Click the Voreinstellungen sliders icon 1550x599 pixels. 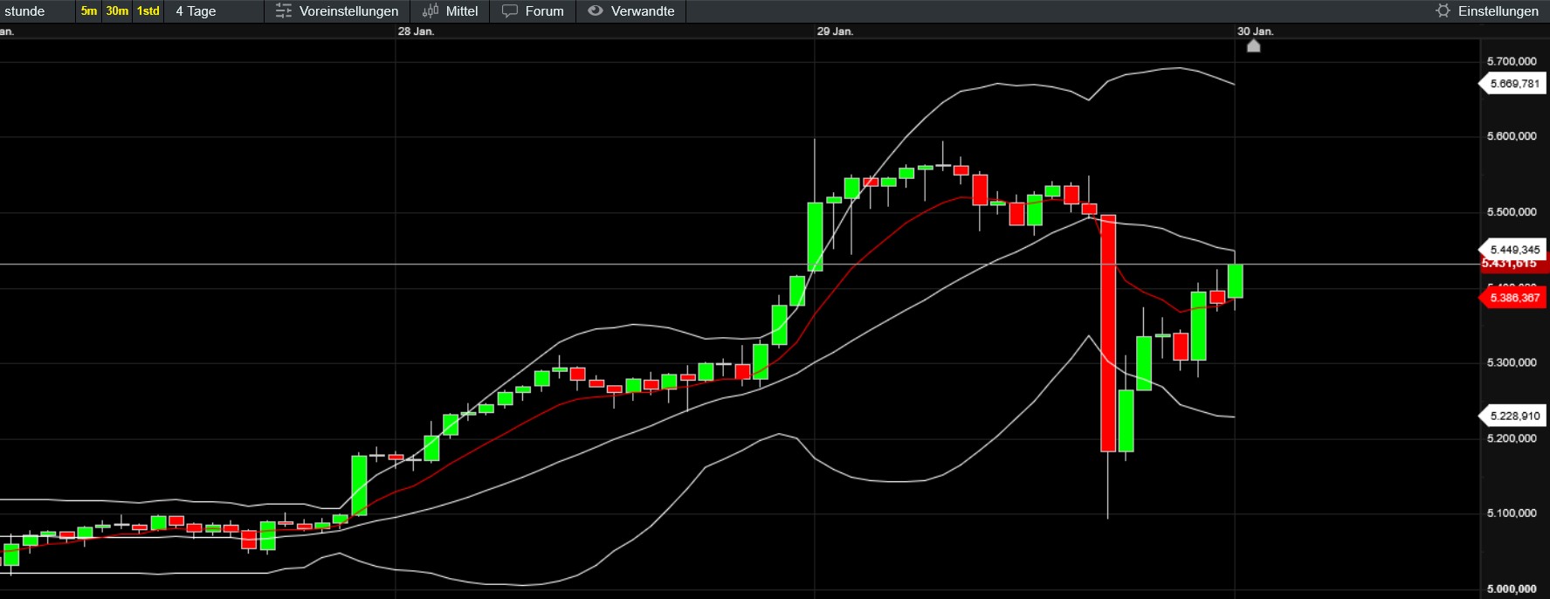click(283, 11)
